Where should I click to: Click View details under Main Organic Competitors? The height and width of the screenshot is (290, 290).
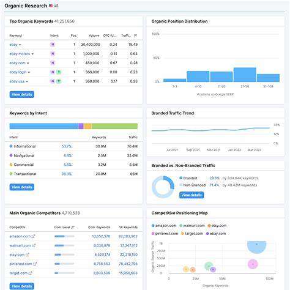tap(22, 286)
